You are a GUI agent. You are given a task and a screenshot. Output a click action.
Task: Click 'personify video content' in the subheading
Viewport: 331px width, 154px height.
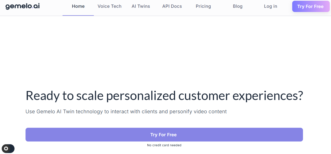pyautogui.click(x=198, y=111)
